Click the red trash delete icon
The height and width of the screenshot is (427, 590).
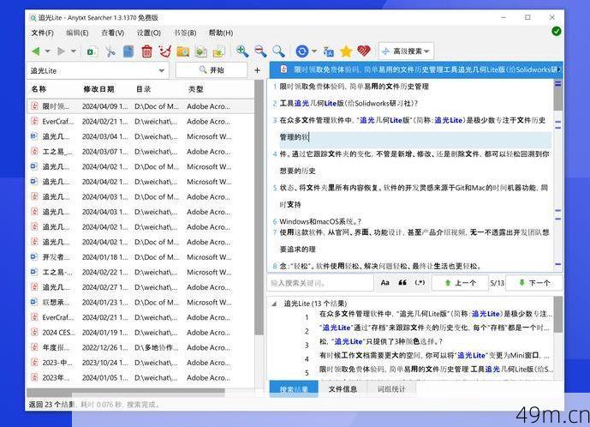pos(146,51)
